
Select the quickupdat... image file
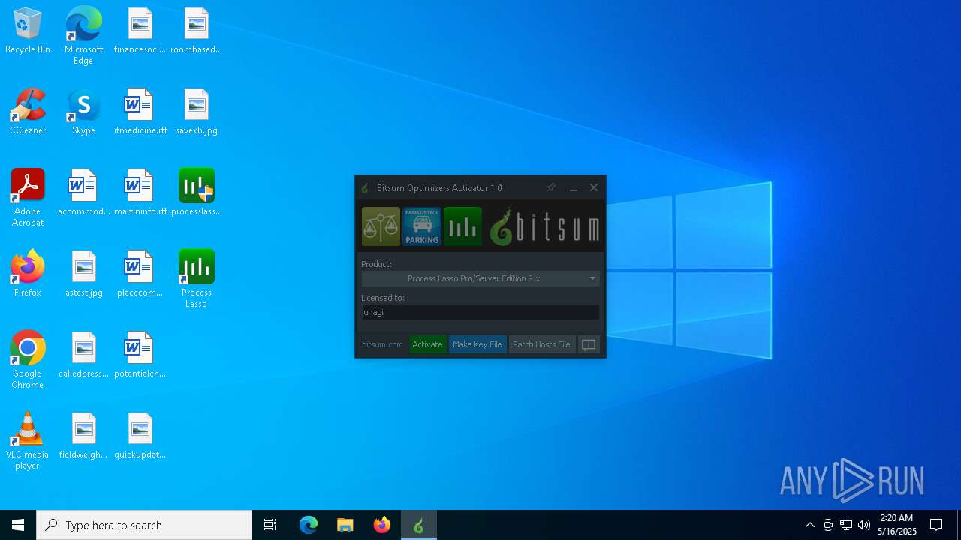(140, 436)
